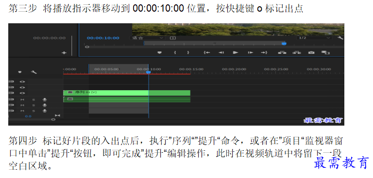
Task: Open the Comparison View button
Action: click(325, 52)
